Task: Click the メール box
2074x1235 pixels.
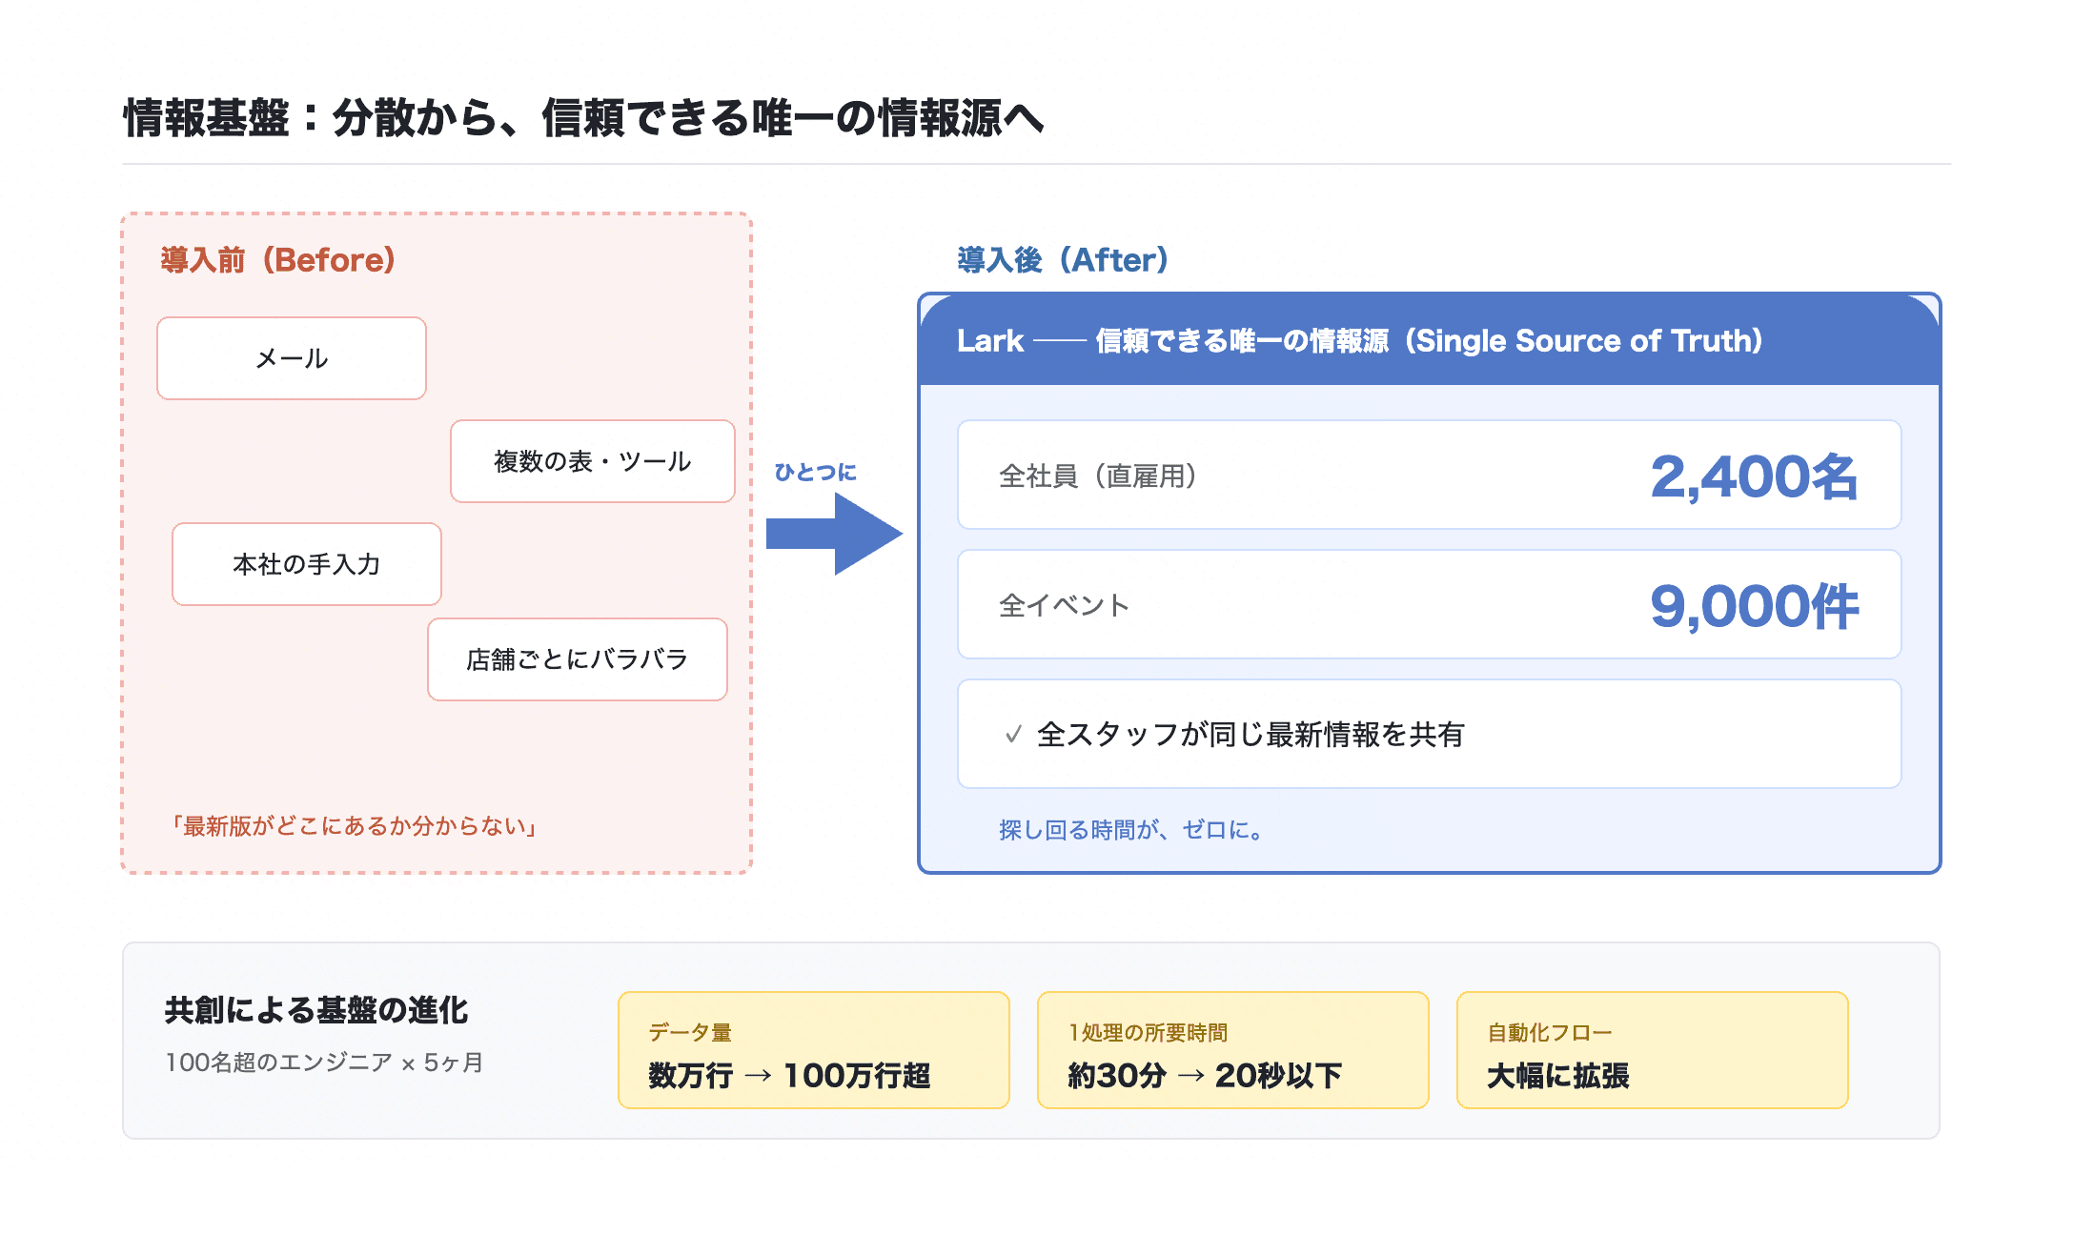Action: click(x=292, y=358)
